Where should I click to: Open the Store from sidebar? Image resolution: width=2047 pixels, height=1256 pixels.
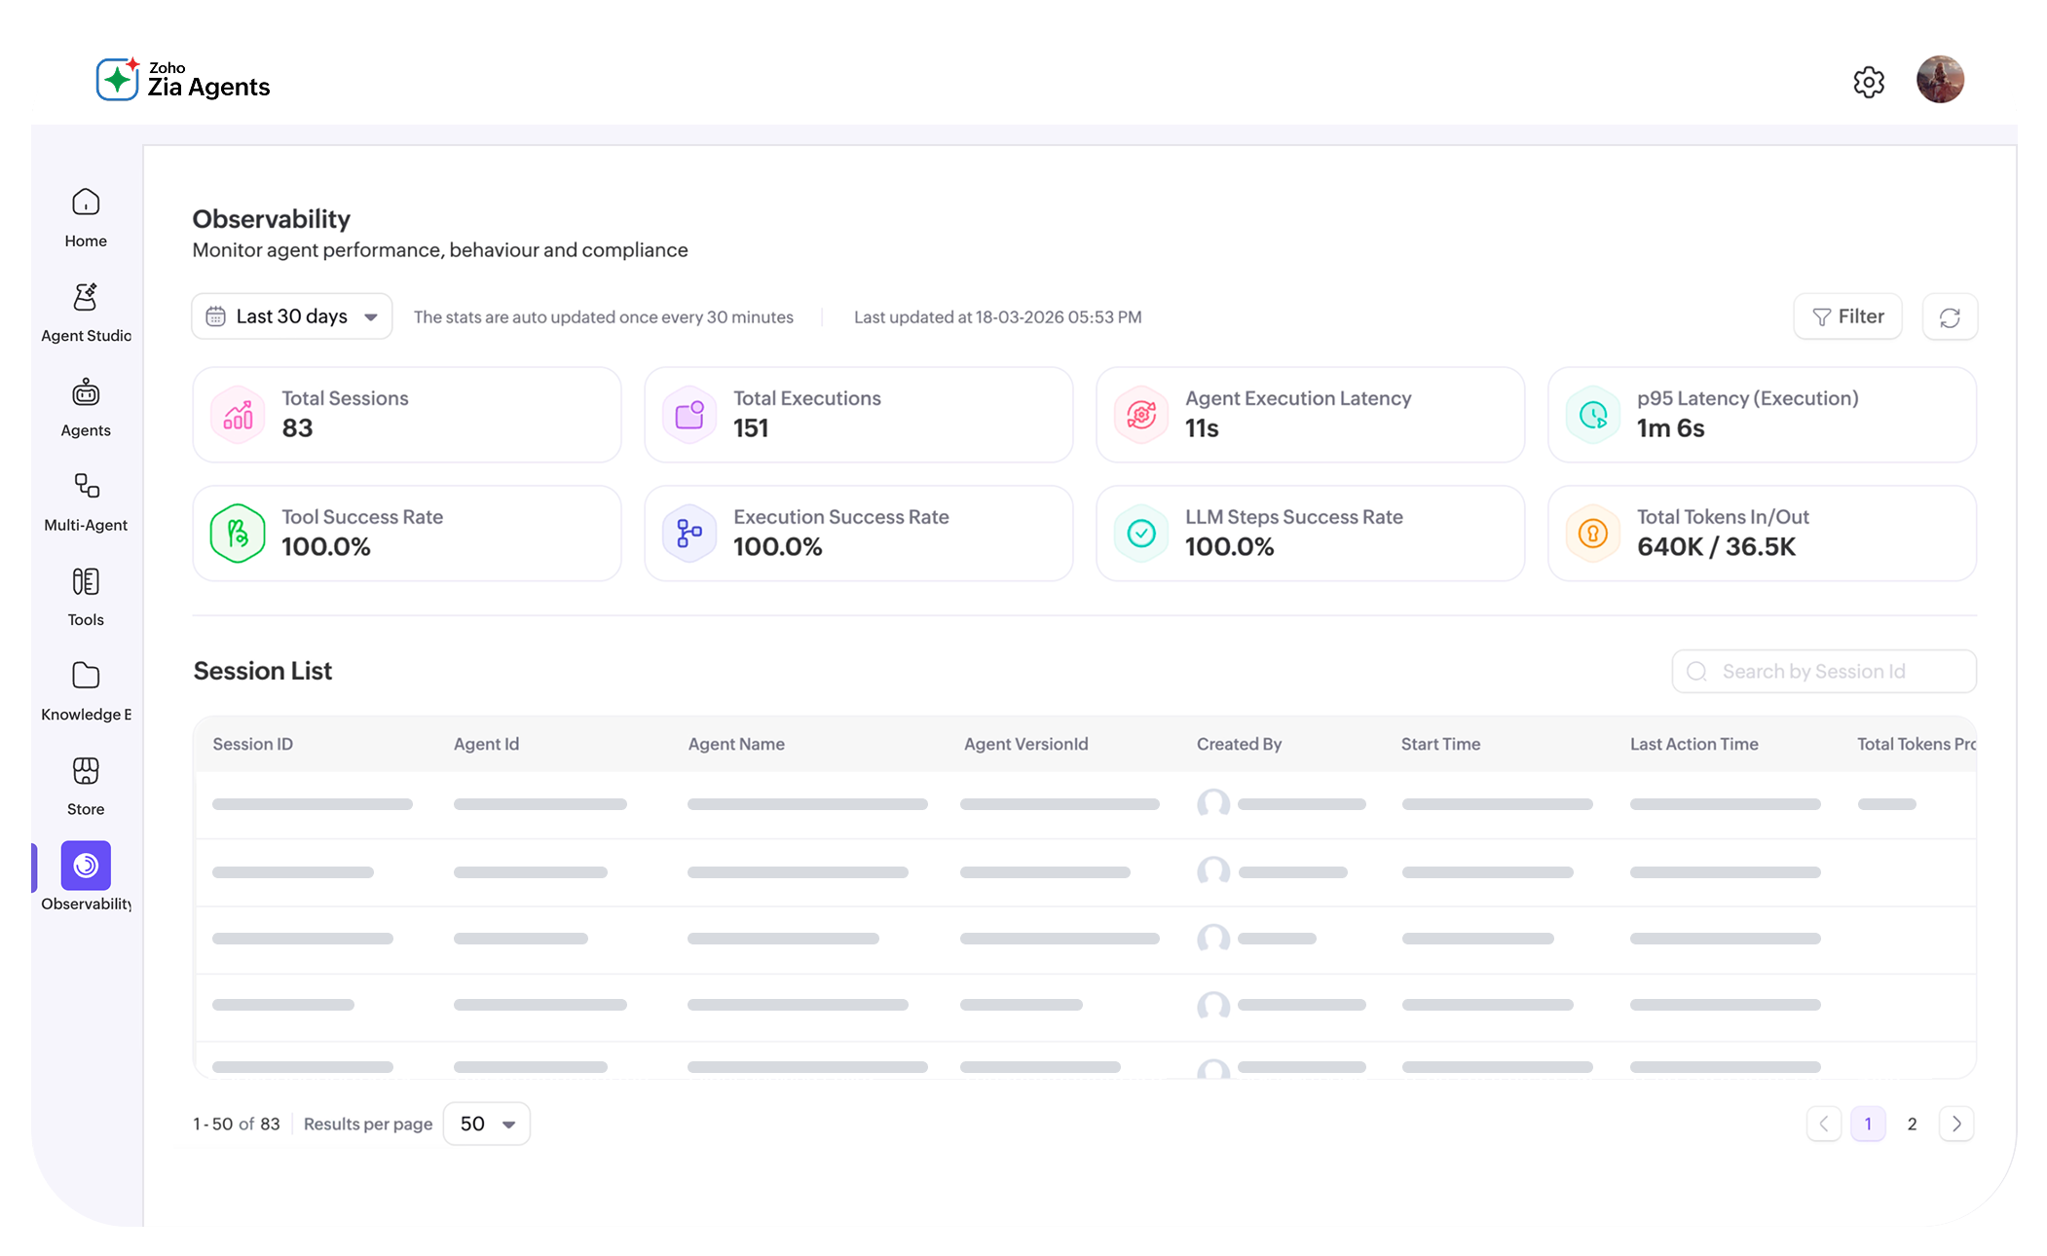tap(85, 785)
